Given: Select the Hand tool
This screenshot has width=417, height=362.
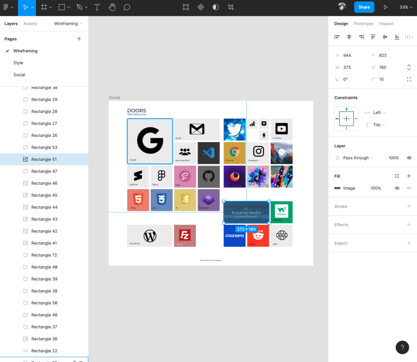Looking at the screenshot, I should coord(112,7).
